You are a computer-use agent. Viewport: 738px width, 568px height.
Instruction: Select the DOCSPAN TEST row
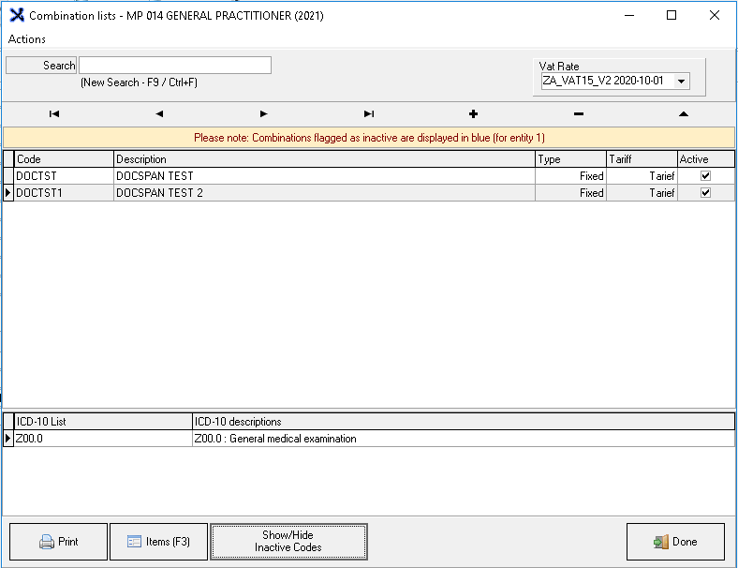point(323,176)
